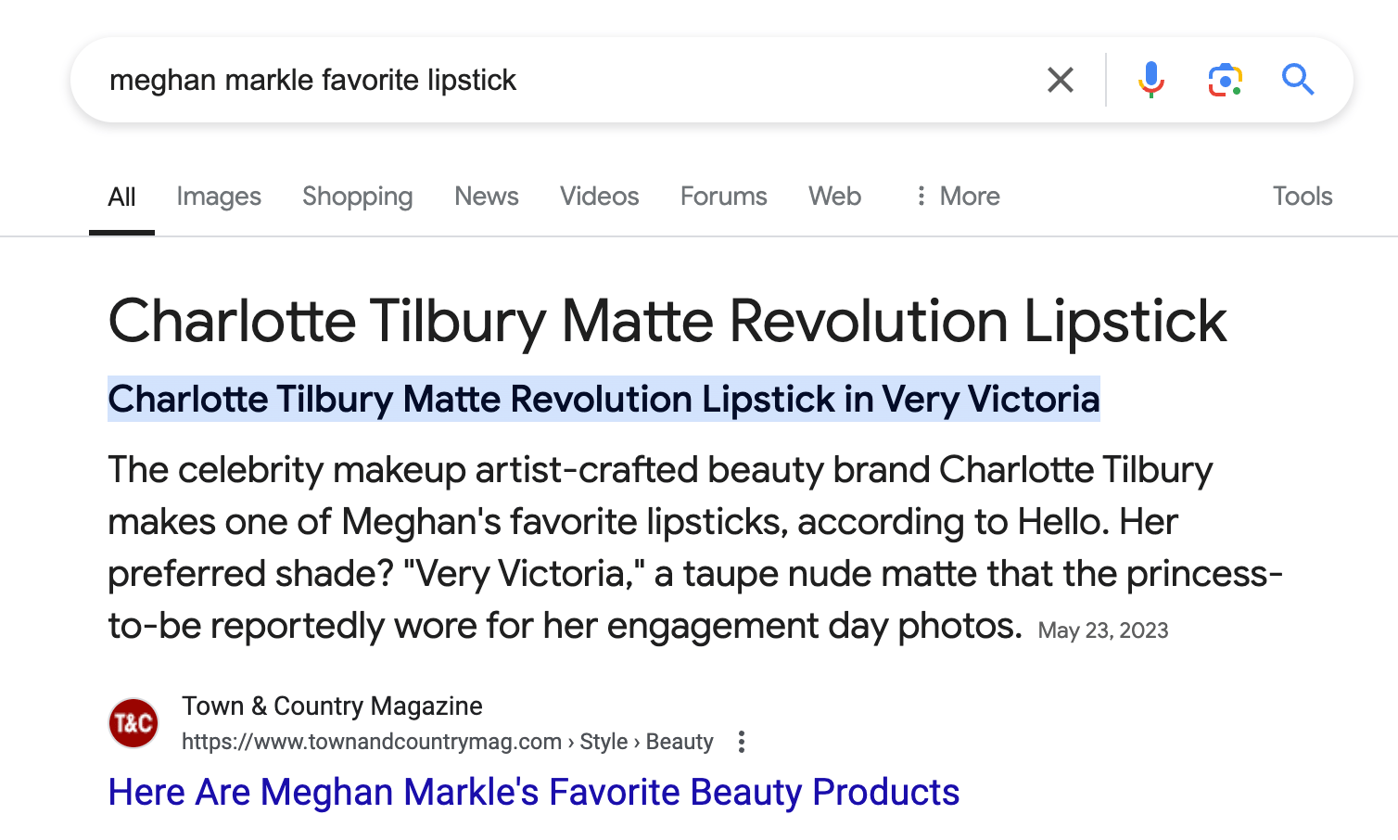This screenshot has height=840, width=1398.
Task: Start voice search with the microphone icon
Action: pyautogui.click(x=1150, y=80)
